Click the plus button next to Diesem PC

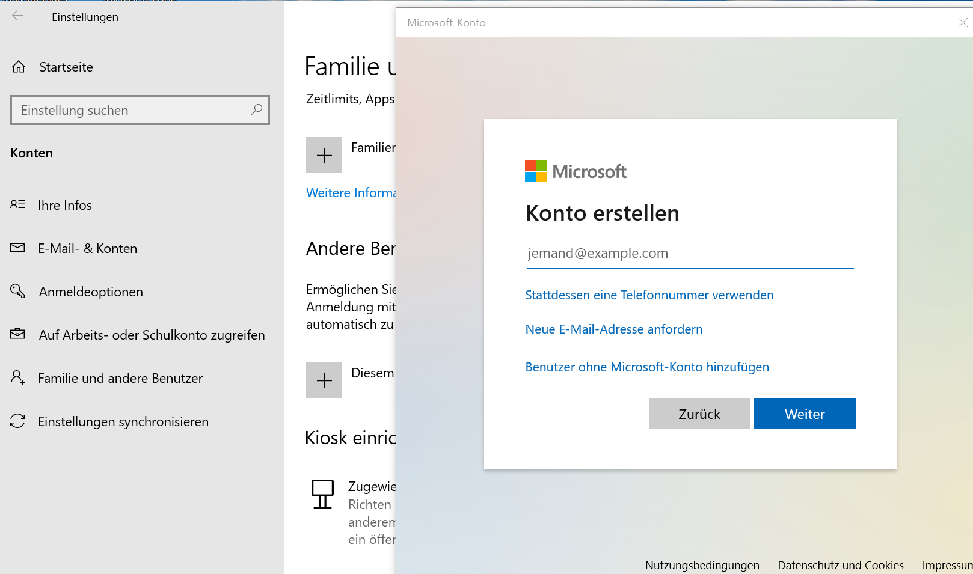tap(324, 380)
